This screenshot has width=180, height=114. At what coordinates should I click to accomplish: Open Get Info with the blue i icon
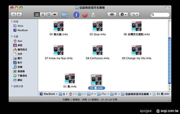76,15
